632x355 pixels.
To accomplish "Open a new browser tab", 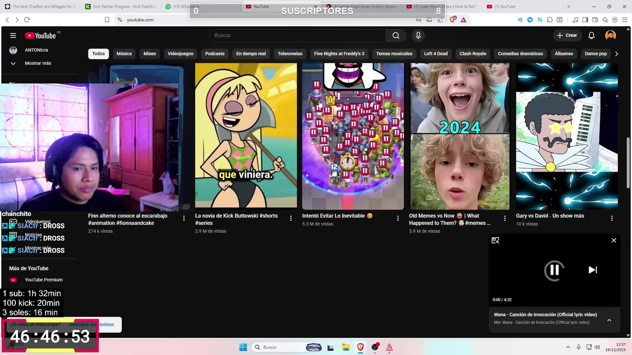I will click(568, 6).
